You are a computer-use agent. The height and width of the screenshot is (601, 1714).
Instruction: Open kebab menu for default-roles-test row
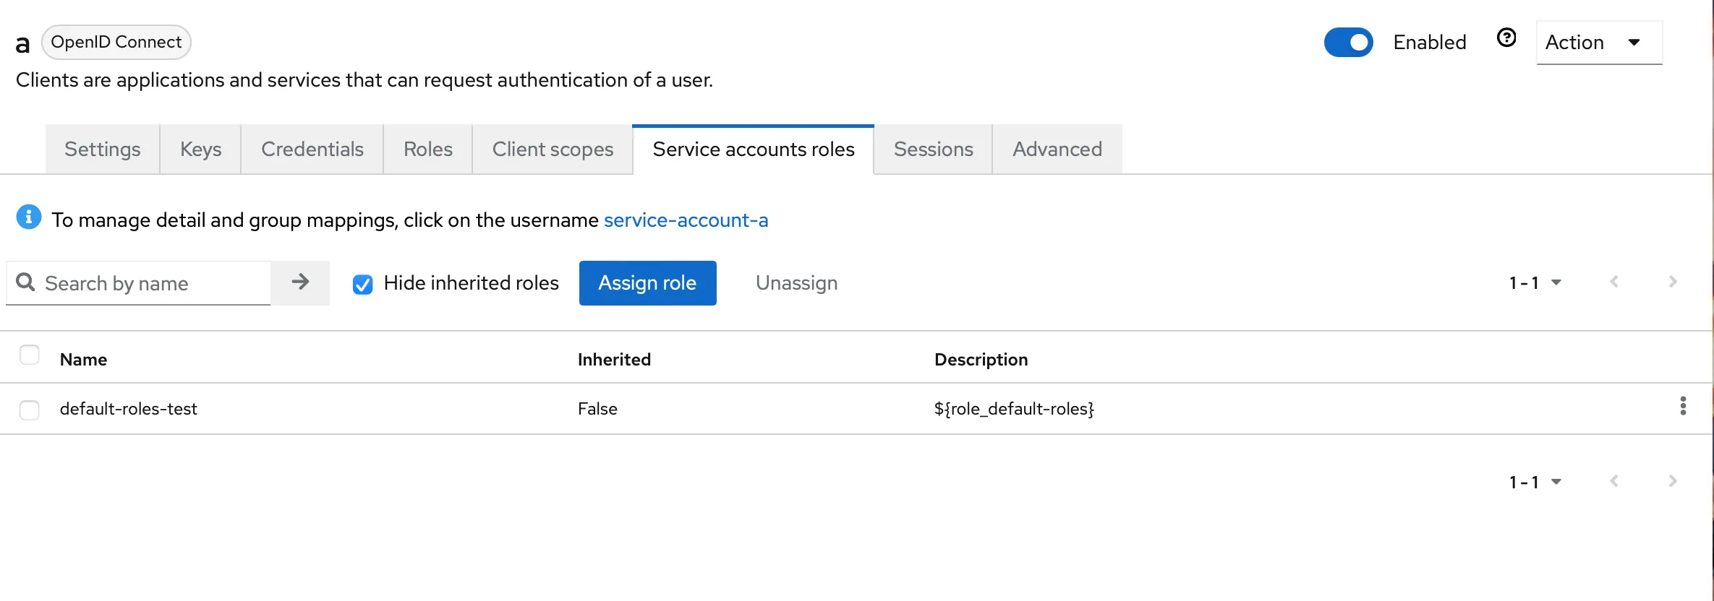point(1683,407)
